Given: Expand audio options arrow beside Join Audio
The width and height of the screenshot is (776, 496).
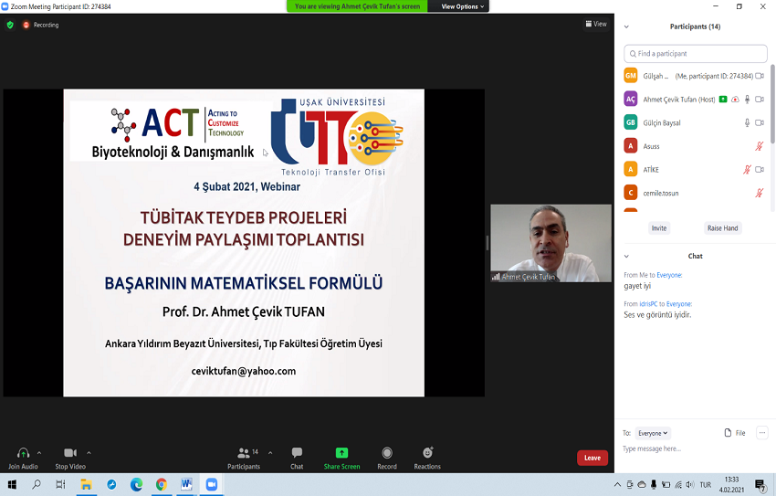Looking at the screenshot, I should [x=39, y=453].
